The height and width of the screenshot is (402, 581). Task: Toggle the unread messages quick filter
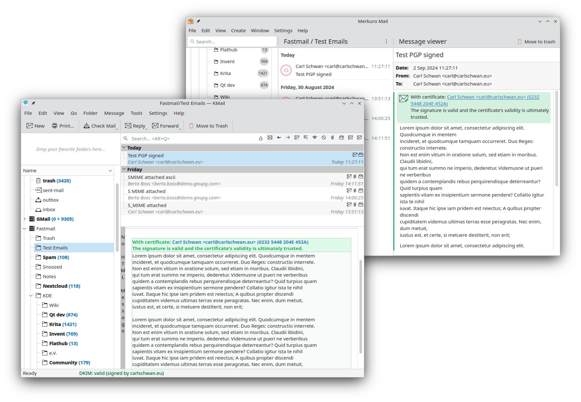[x=270, y=138]
